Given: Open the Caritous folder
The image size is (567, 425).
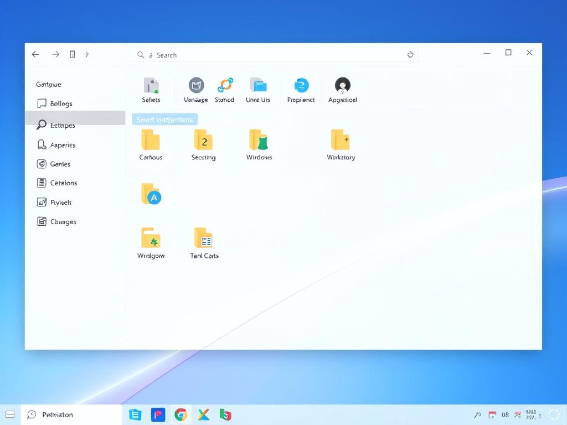Looking at the screenshot, I should click(151, 141).
